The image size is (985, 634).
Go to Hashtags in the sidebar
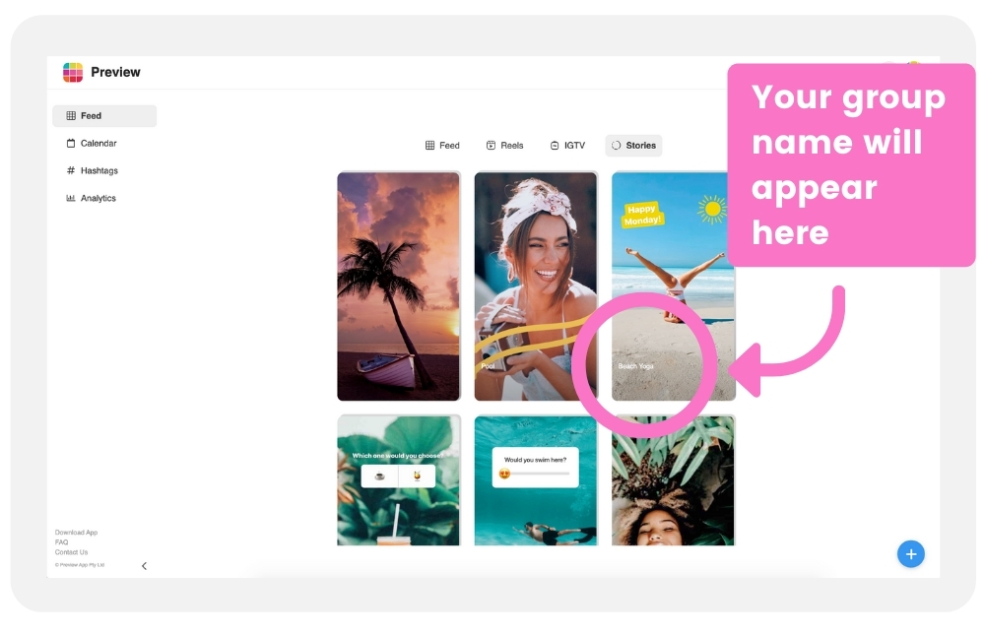pyautogui.click(x=93, y=170)
